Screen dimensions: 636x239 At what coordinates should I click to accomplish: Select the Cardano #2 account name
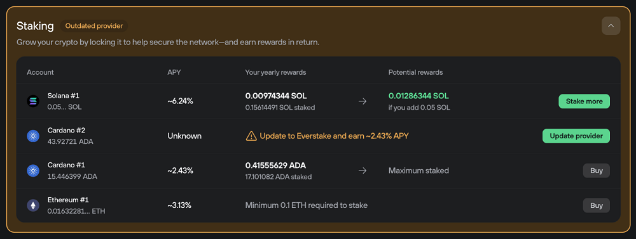coord(66,131)
